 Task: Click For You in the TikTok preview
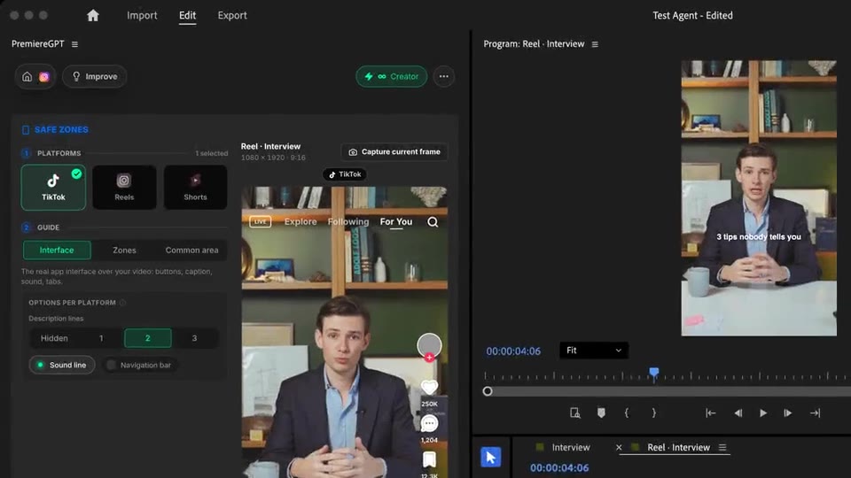click(x=395, y=221)
